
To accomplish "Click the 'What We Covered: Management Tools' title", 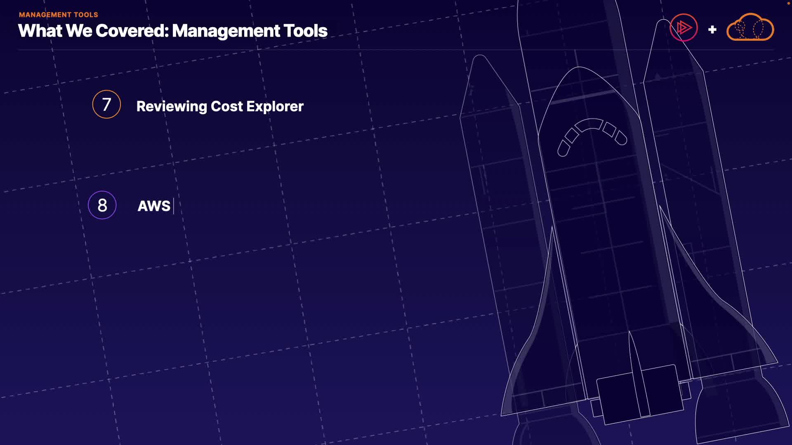I will [x=172, y=31].
